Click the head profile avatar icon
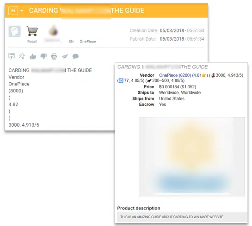Screen dimensions: 252x226 click(x=14, y=31)
